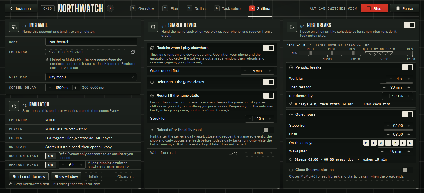Click the refresh icon next to emulator address
The height and width of the screenshot is (193, 424).
[x=133, y=52]
